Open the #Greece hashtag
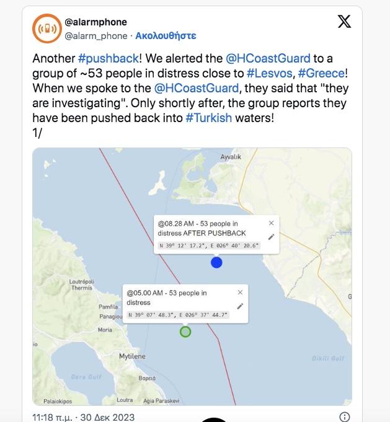This screenshot has height=422, width=390. pos(321,74)
